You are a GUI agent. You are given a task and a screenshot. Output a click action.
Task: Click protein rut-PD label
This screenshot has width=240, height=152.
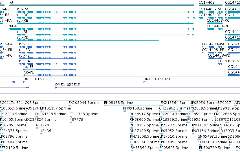(x=25, y=50)
